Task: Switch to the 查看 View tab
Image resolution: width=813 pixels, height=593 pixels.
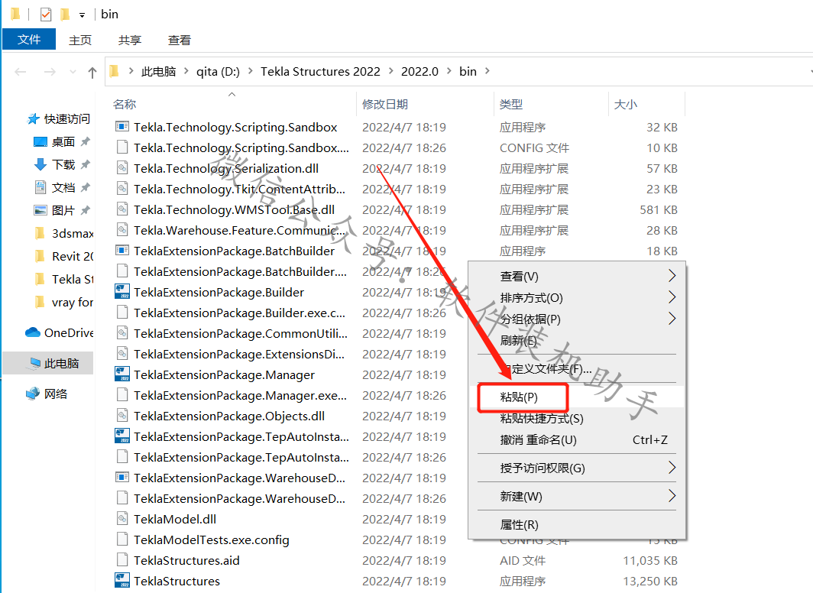Action: pos(180,40)
